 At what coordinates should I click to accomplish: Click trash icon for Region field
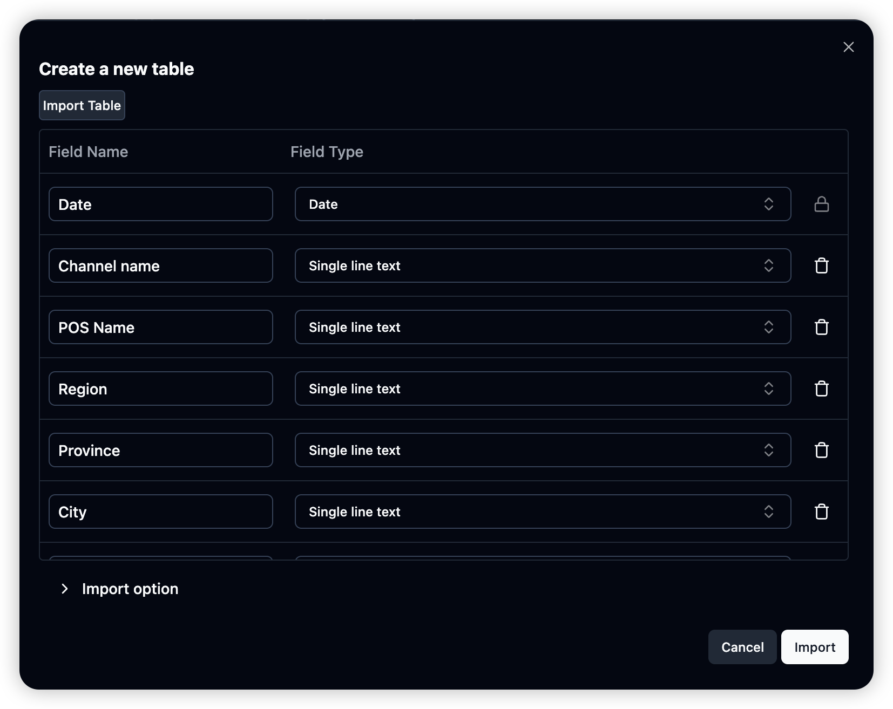[821, 388]
